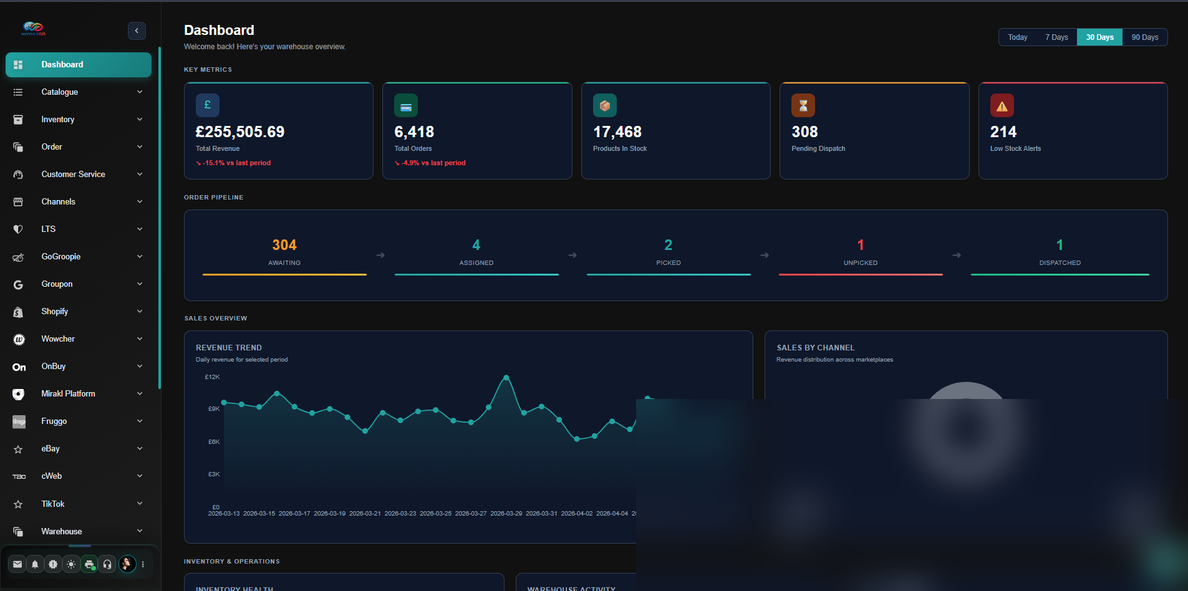Open the headset support icon
This screenshot has width=1188, height=591.
tap(107, 564)
